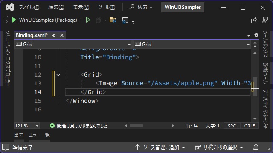The width and height of the screenshot is (273, 153).
Task: Open ソリューション エクスプローラー side tab
Action: [x=8, y=58]
